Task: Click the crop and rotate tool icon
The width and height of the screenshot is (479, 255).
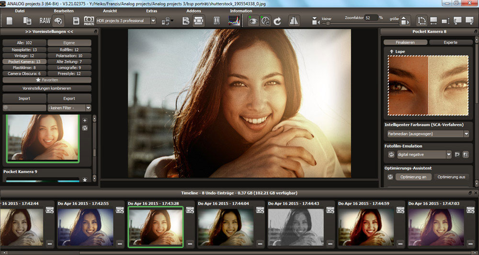Action: (x=421, y=21)
